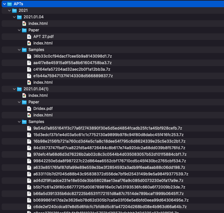Click the 2021.01.04(1) folder icon
The width and height of the screenshot is (224, 213).
pos(19,89)
